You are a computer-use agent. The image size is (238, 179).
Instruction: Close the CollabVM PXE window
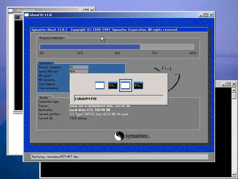tap(92, 10)
